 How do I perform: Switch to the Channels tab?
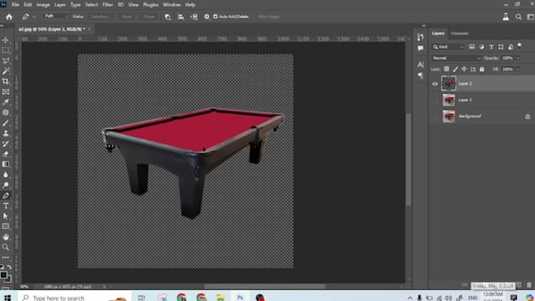(x=459, y=34)
